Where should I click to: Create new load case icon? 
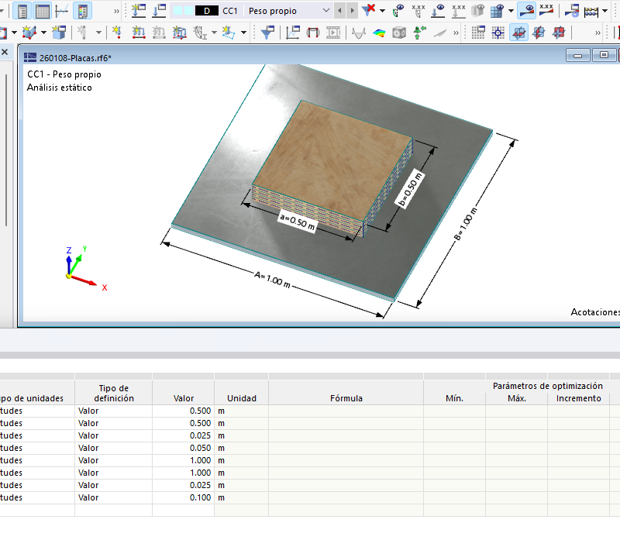[139, 11]
